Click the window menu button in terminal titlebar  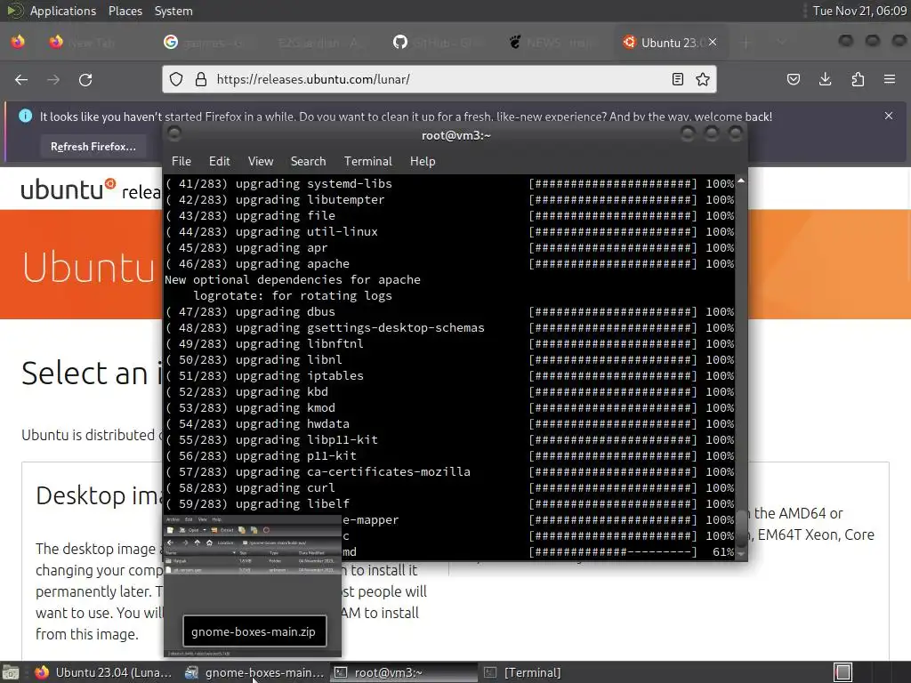tap(173, 134)
